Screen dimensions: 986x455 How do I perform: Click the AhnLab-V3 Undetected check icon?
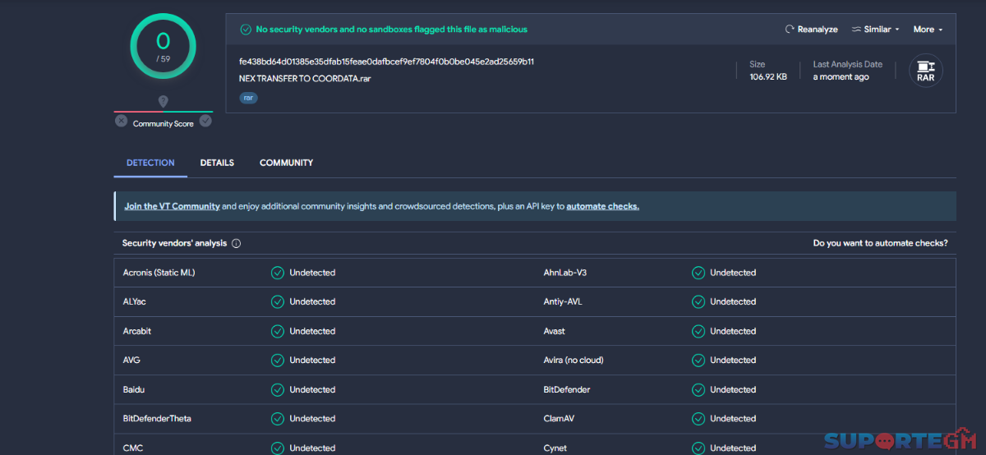click(x=698, y=273)
